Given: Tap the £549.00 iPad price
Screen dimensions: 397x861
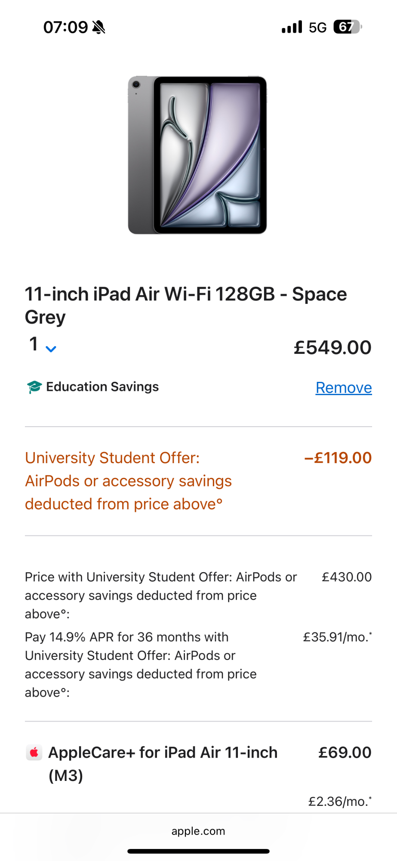Looking at the screenshot, I should 332,347.
